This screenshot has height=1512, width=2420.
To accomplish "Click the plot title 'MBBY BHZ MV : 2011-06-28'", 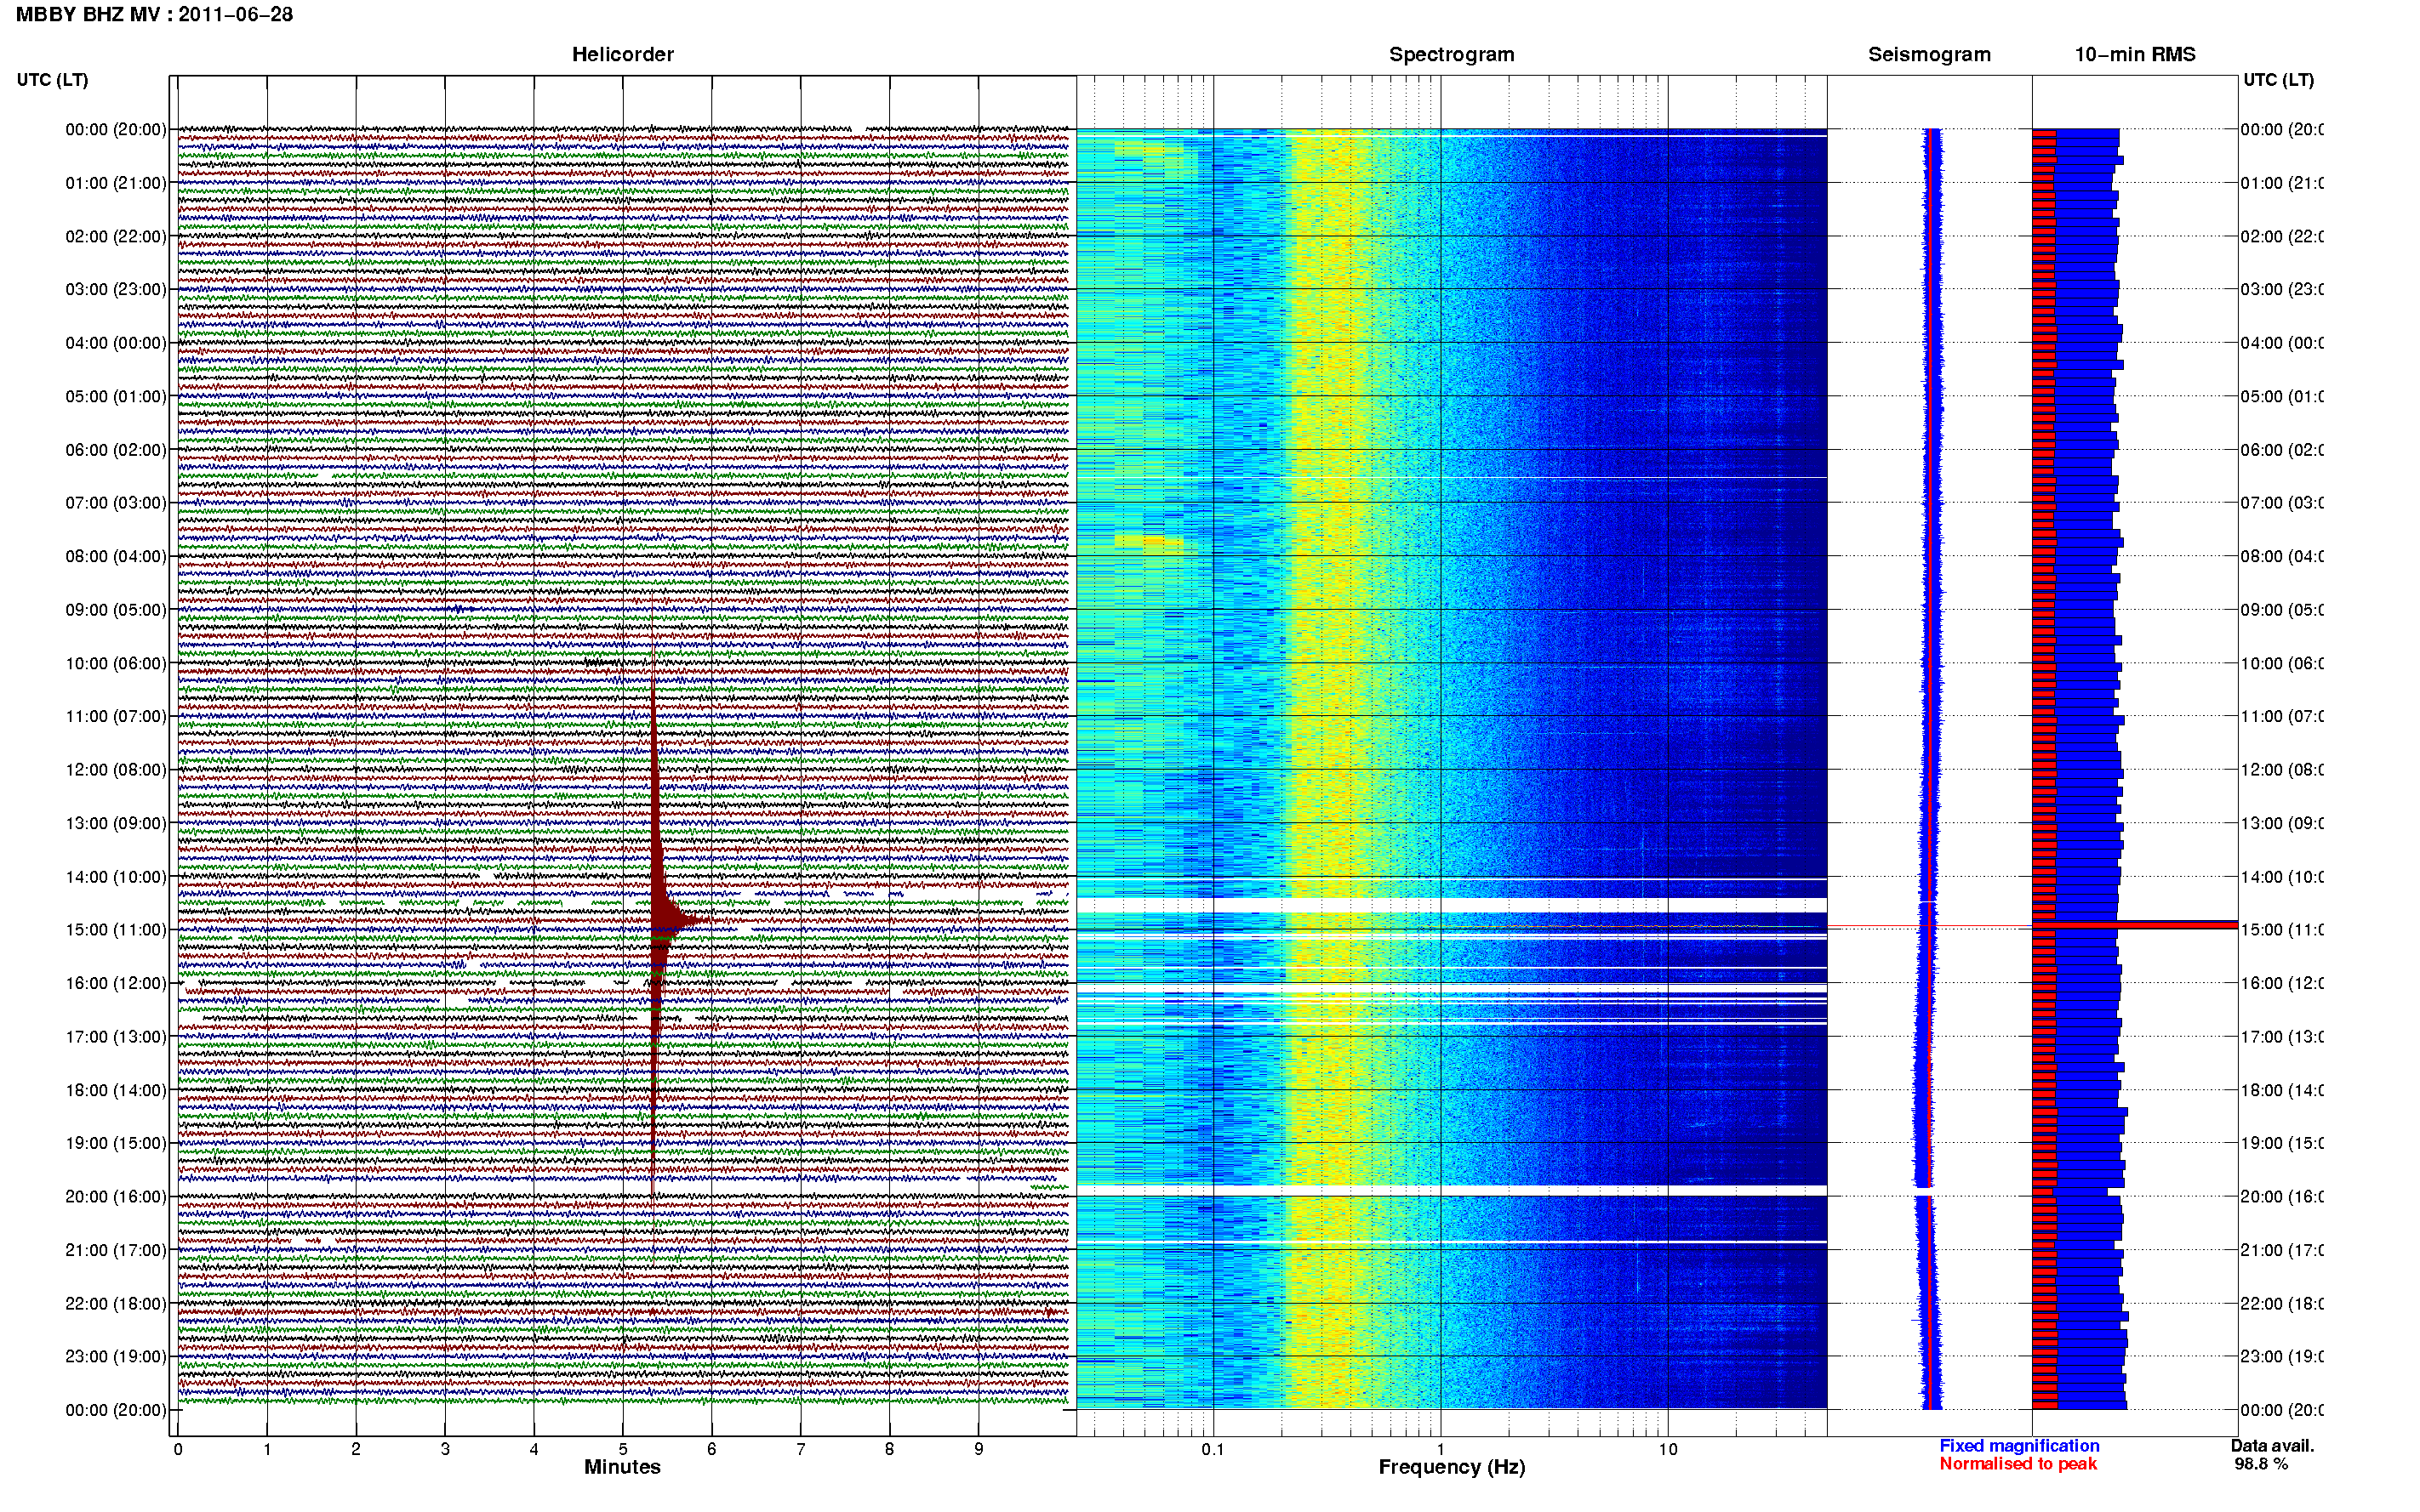I will (x=154, y=15).
